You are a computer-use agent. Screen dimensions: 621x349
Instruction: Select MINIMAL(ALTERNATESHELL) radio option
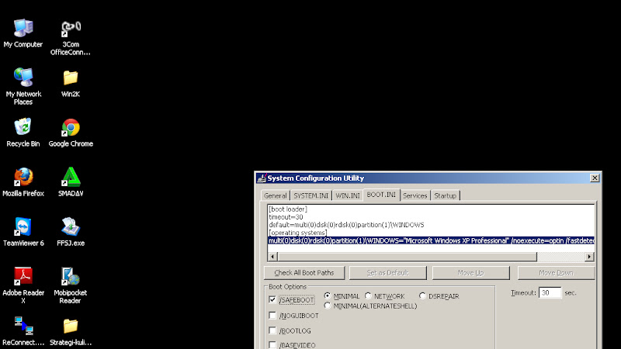(x=327, y=306)
